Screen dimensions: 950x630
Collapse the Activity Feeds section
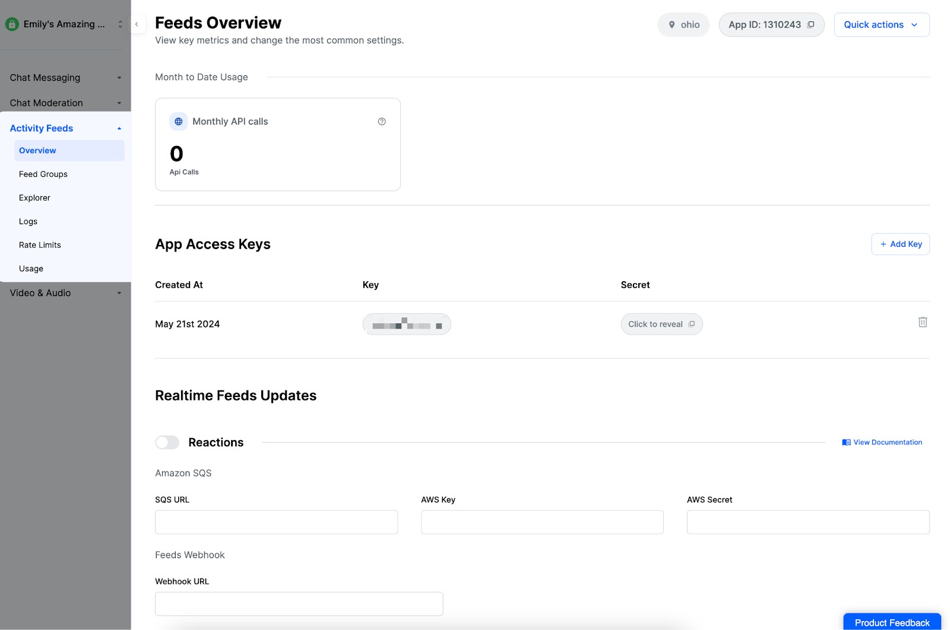point(65,128)
